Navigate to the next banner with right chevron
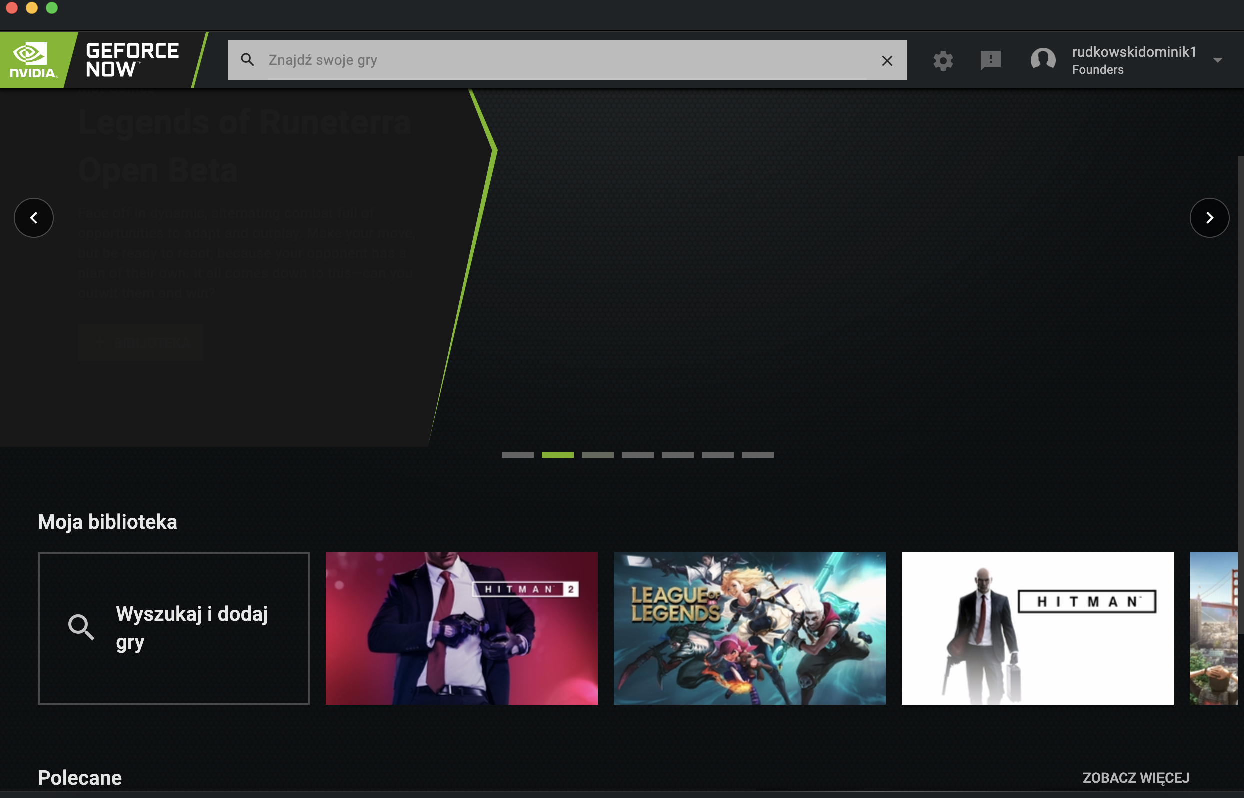The width and height of the screenshot is (1244, 798). pos(1210,217)
